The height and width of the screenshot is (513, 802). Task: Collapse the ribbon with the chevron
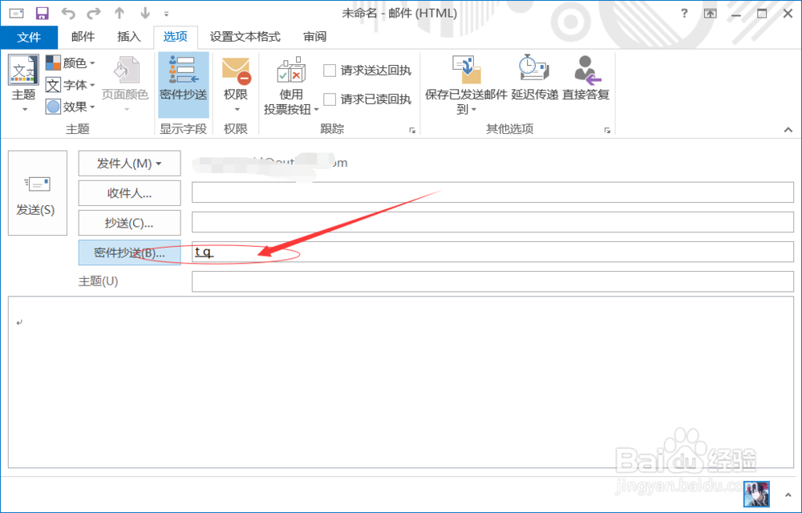788,130
